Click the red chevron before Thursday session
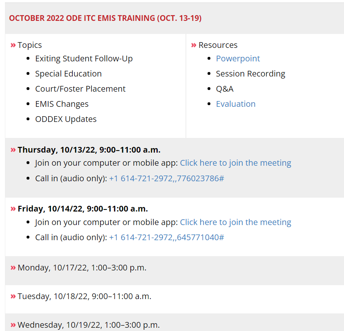344x331 pixels. 13,150
